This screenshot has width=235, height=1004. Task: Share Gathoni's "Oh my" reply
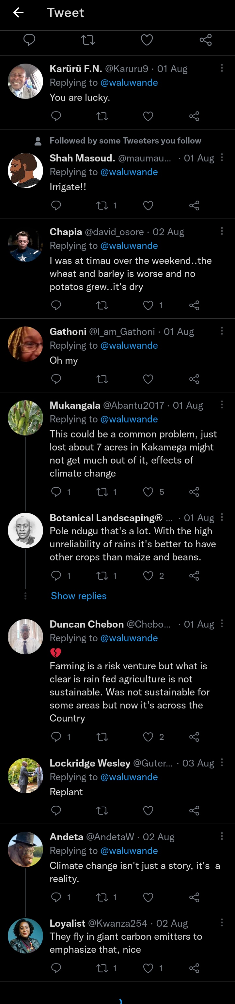[194, 379]
